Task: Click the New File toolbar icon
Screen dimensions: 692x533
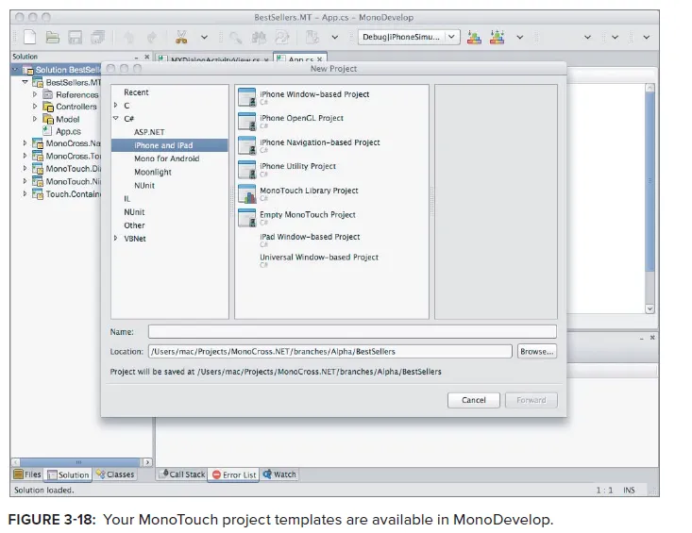Action: tap(29, 37)
